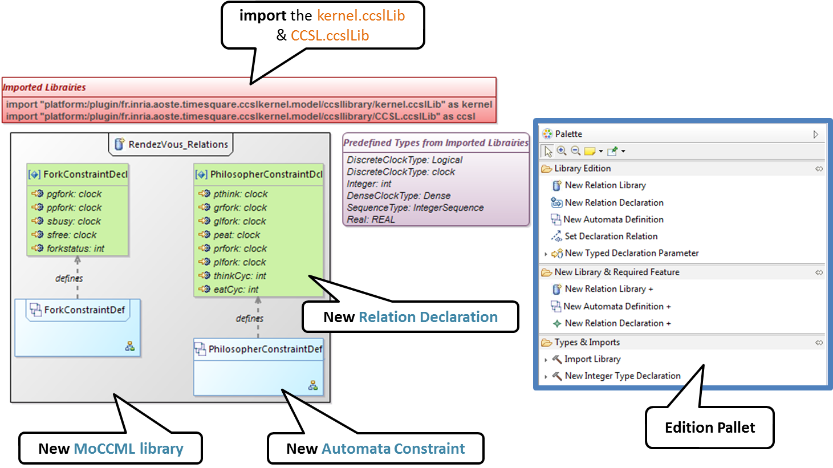The image size is (833, 468).
Task: Select the yellow note tool
Action: coord(590,151)
